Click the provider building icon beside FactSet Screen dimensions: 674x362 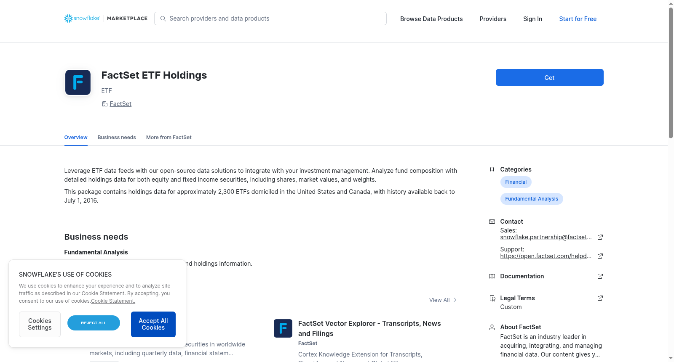coord(104,104)
